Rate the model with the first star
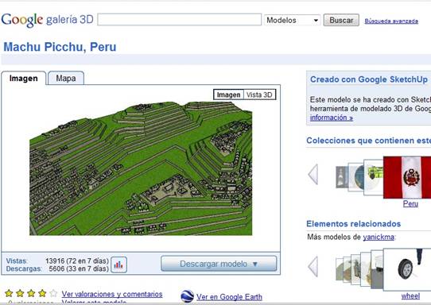Image resolution: width=431 pixels, height=305 pixels. pyautogui.click(x=9, y=293)
